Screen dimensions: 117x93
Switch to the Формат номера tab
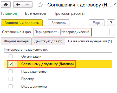[16, 41]
